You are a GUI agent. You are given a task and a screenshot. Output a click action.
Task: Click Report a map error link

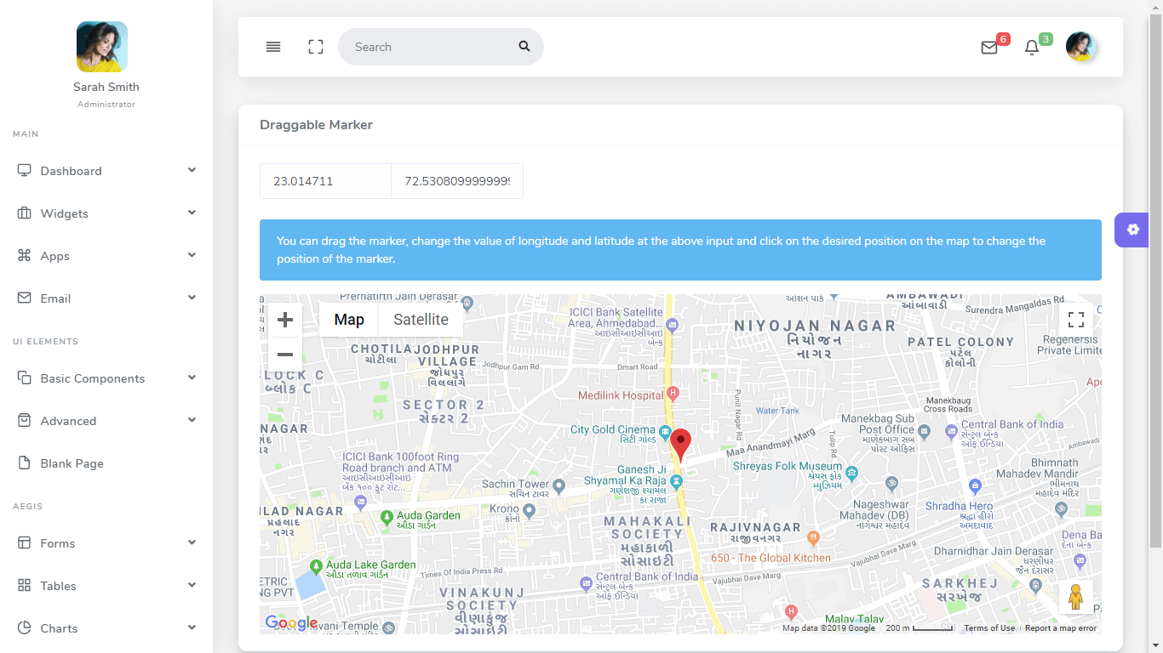tap(1061, 628)
